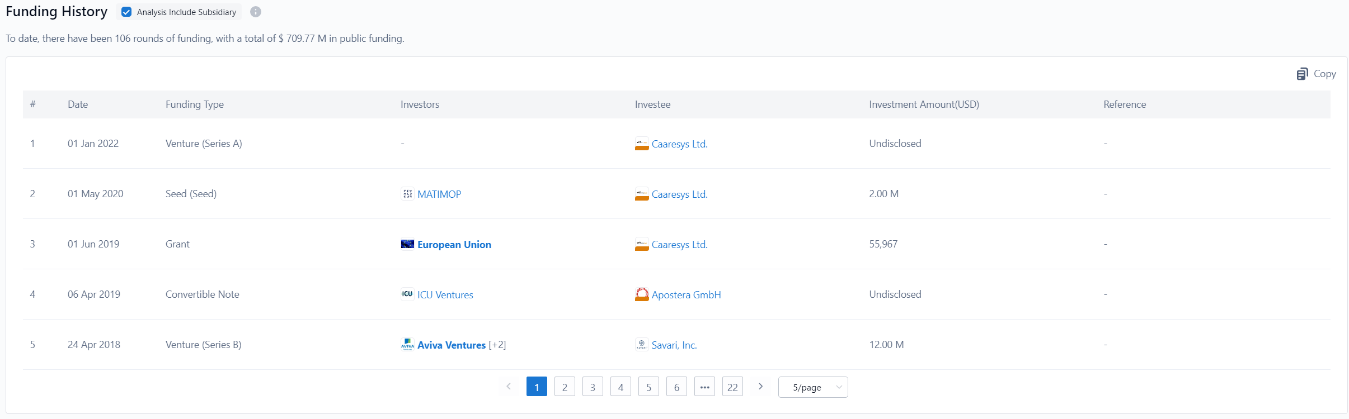
Task: Click the Copy icon above the table
Action: (1302, 74)
